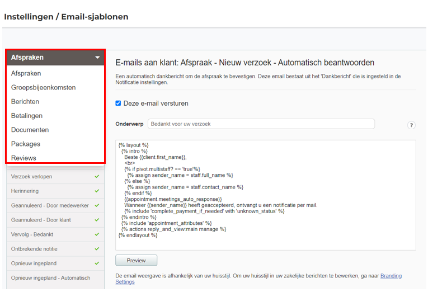Screen dimensions: 428x292
Task: Open Geannuleerd - Door medewerker template
Action: pos(55,205)
